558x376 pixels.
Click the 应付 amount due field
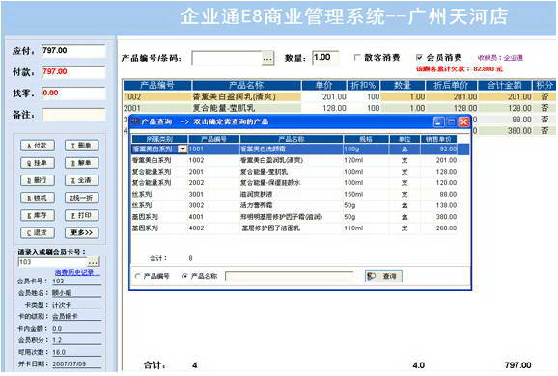click(73, 51)
